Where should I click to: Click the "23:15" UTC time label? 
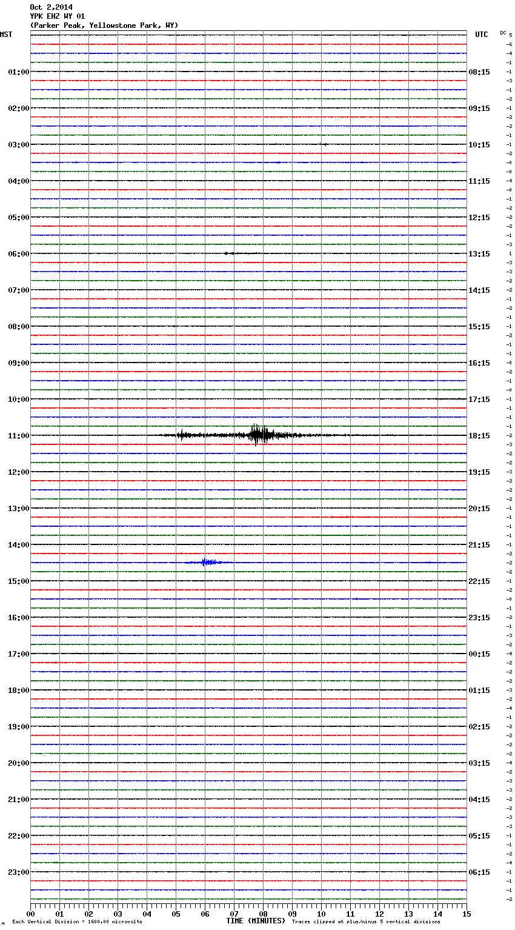[x=479, y=618]
